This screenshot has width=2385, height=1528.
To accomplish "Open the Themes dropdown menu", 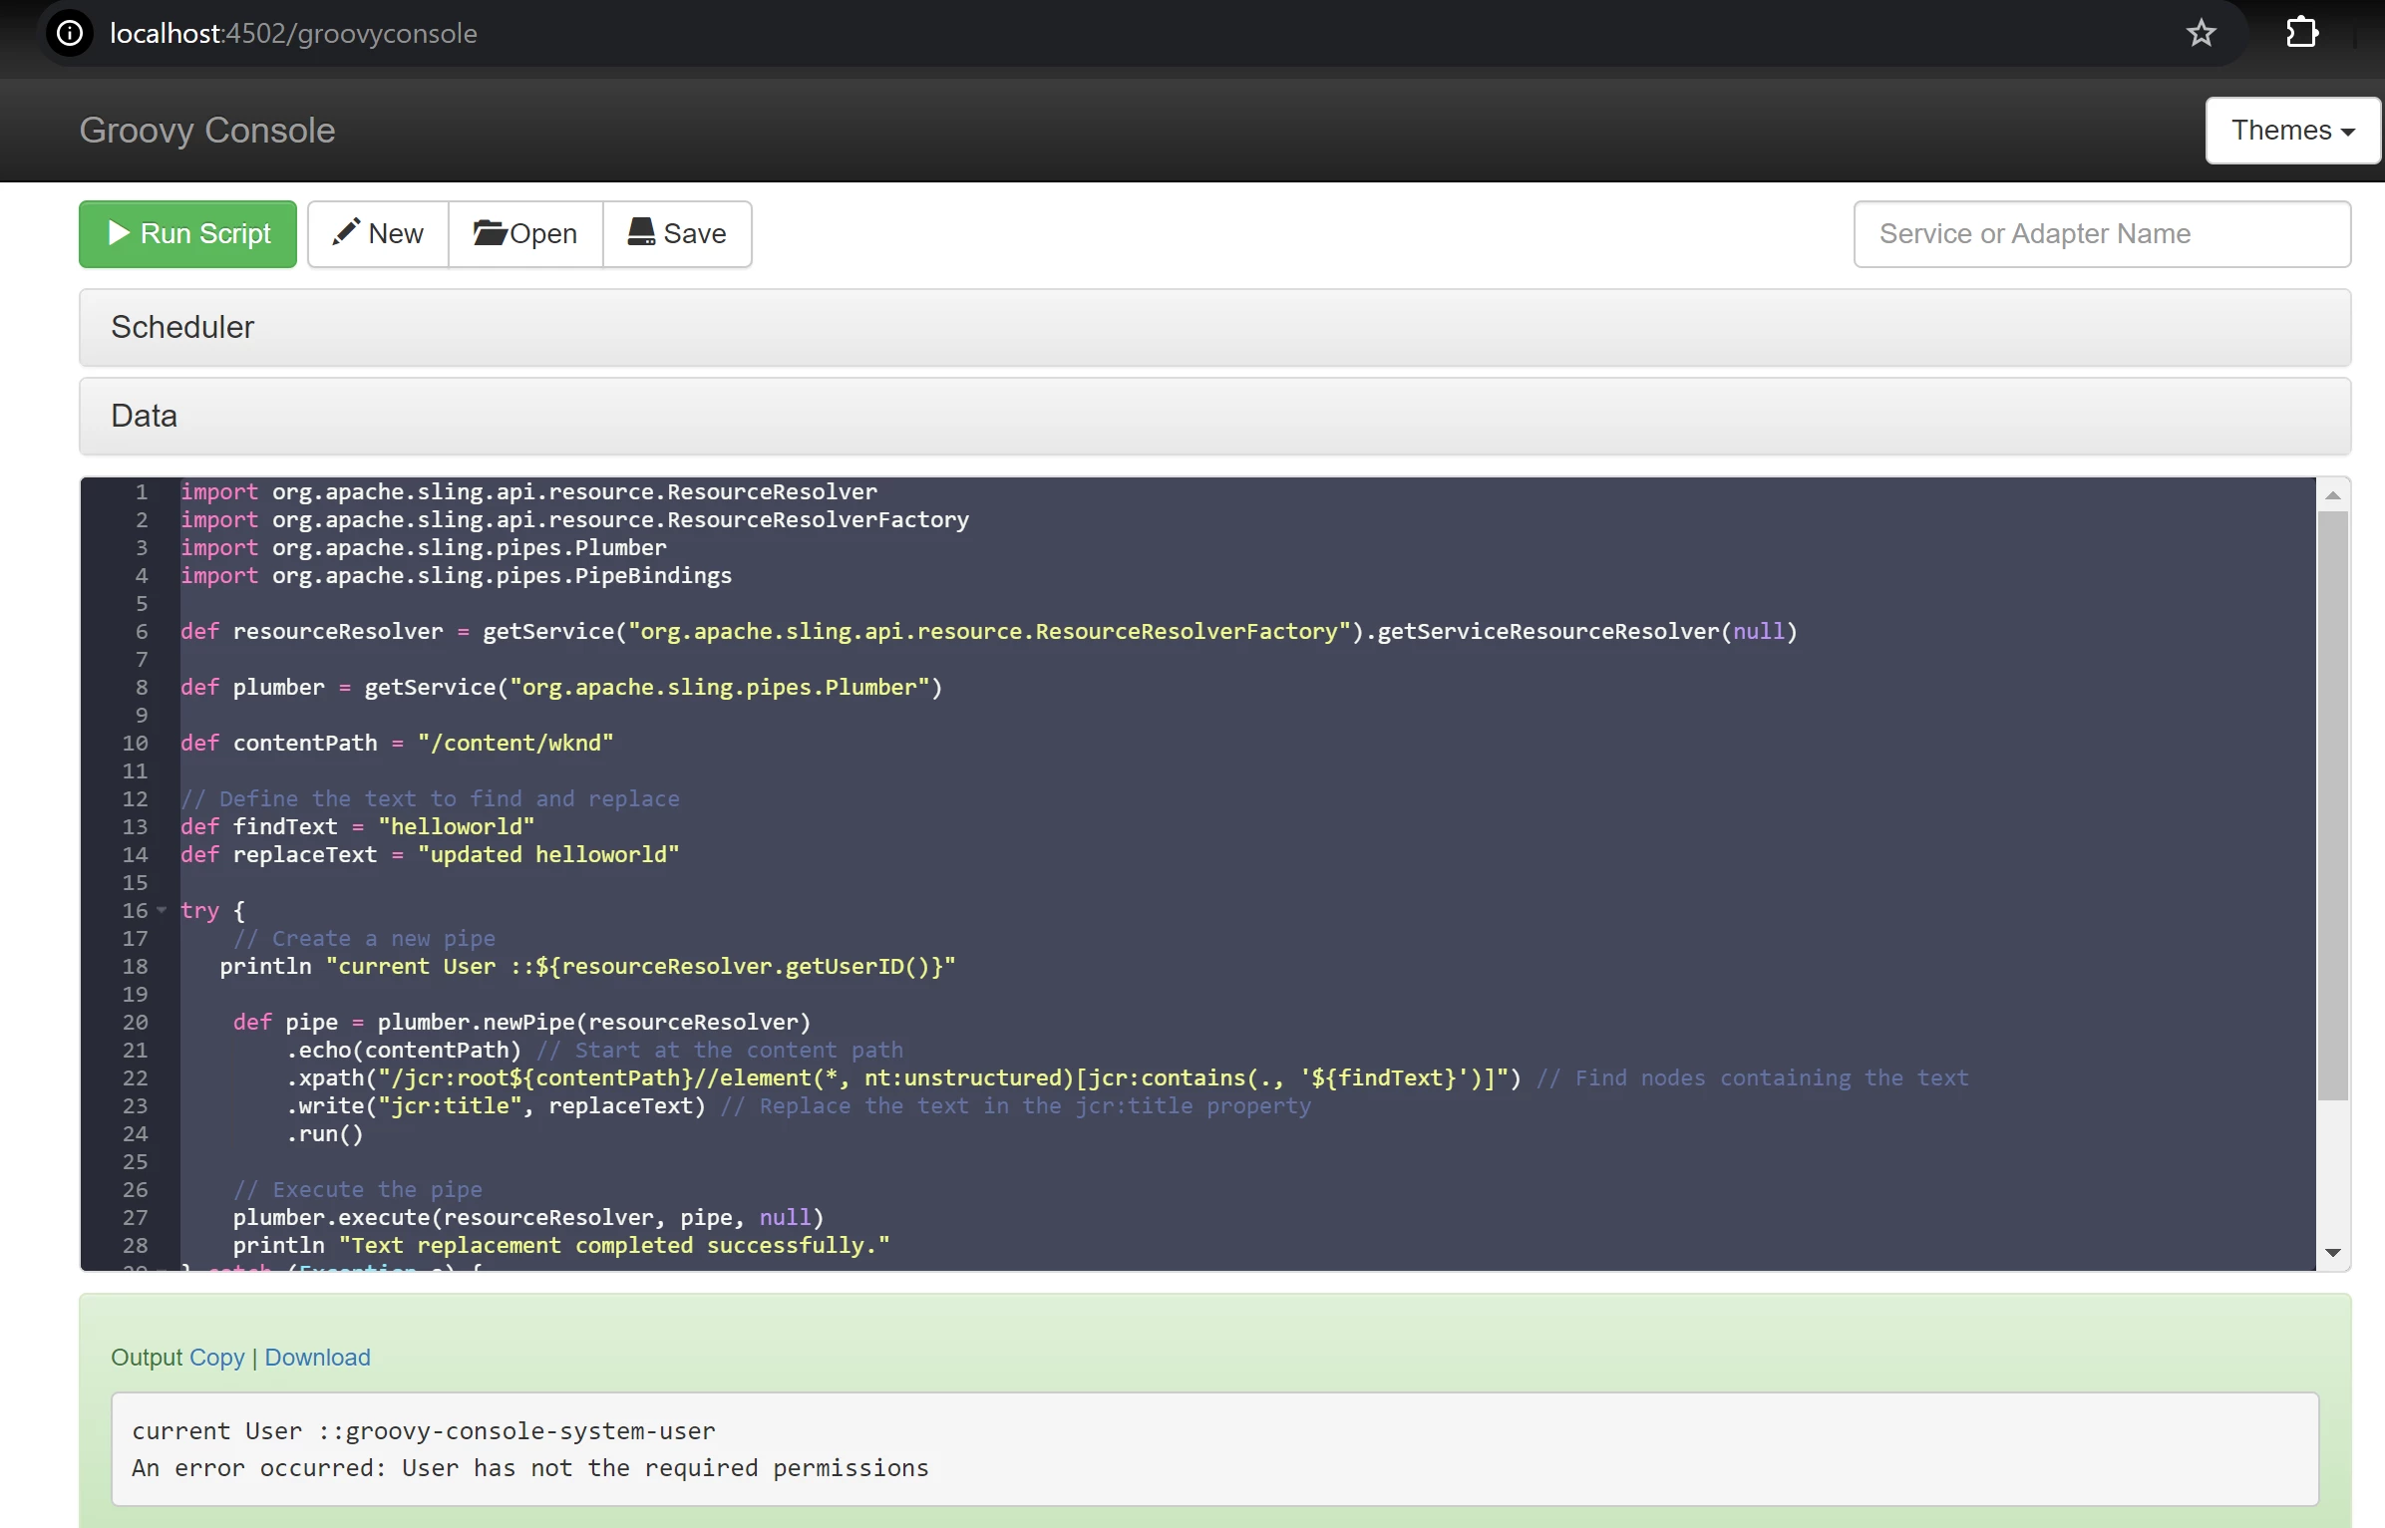I will click(2292, 131).
